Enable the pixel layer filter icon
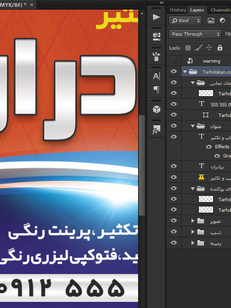Screen dimensions: 231x308 tap(211, 20)
